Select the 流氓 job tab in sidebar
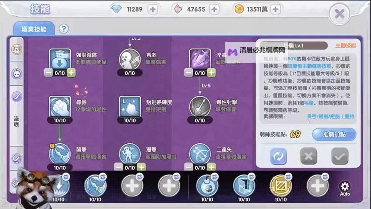Screen dimensions: 371x209 (16, 121)
